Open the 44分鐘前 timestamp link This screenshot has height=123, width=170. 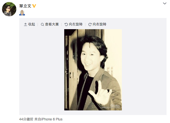tap(26, 119)
